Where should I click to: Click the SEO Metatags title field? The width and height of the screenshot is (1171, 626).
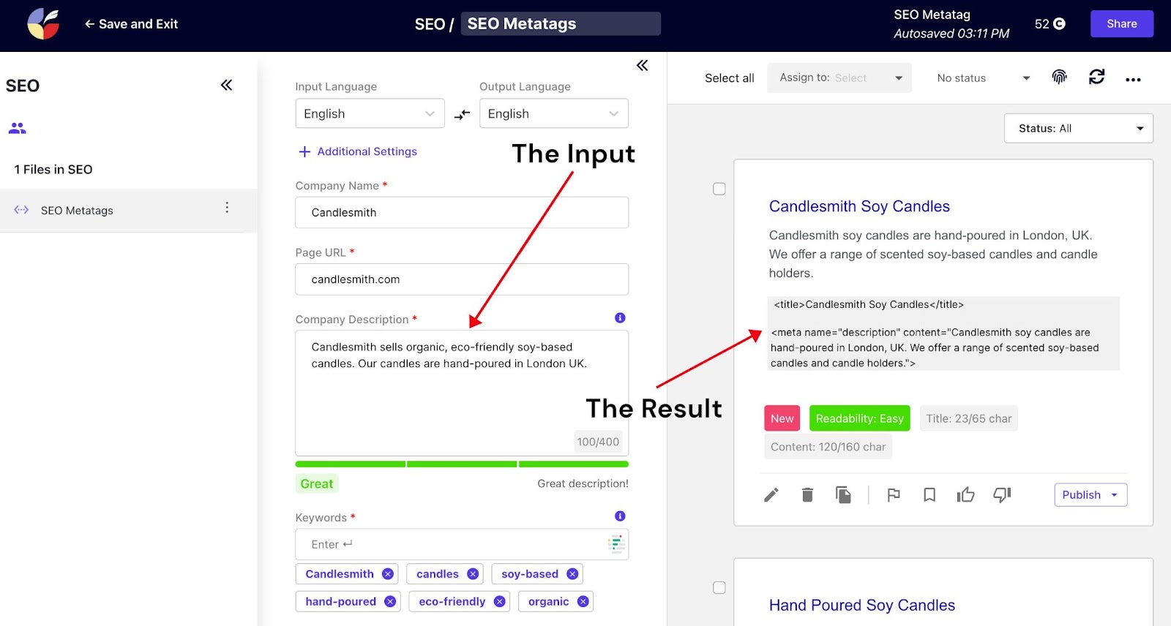(x=561, y=23)
